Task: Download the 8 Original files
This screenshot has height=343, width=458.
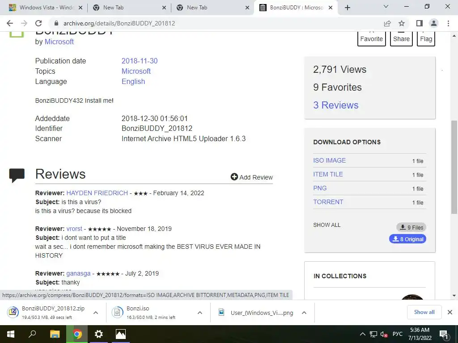Action: point(407,239)
